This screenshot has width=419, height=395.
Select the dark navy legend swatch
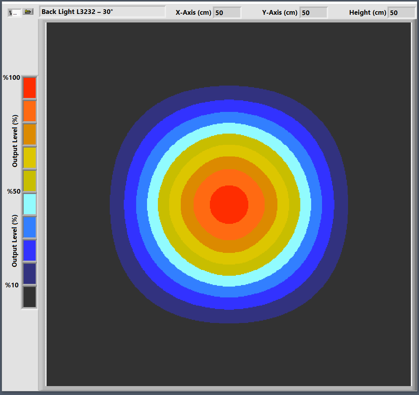pos(29,274)
